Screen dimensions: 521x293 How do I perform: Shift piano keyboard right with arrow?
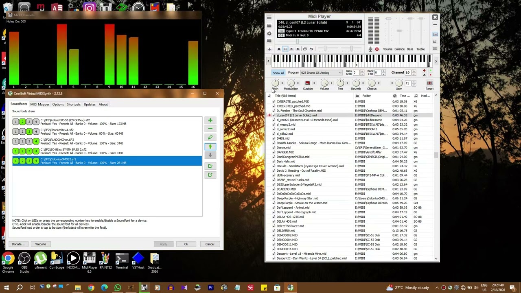[x=436, y=61]
